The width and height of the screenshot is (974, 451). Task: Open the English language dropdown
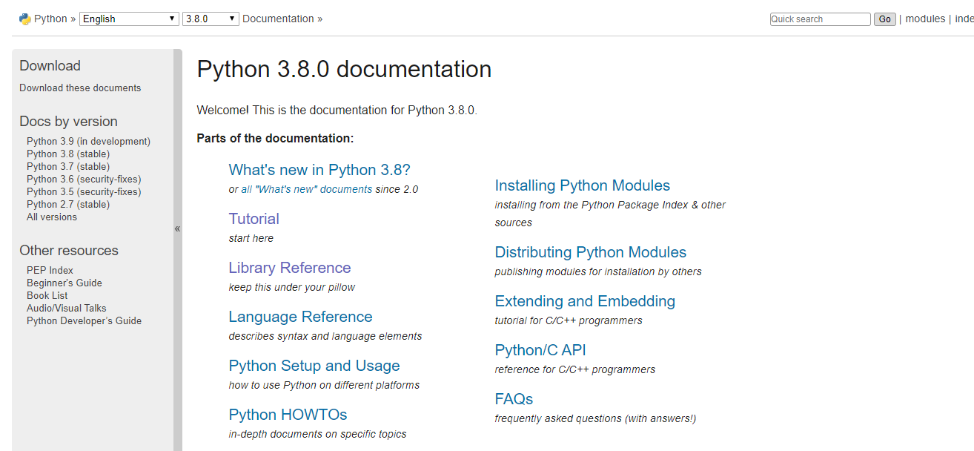[x=130, y=19]
